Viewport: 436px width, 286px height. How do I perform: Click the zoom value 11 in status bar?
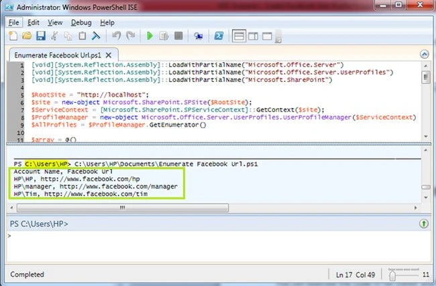(x=426, y=275)
